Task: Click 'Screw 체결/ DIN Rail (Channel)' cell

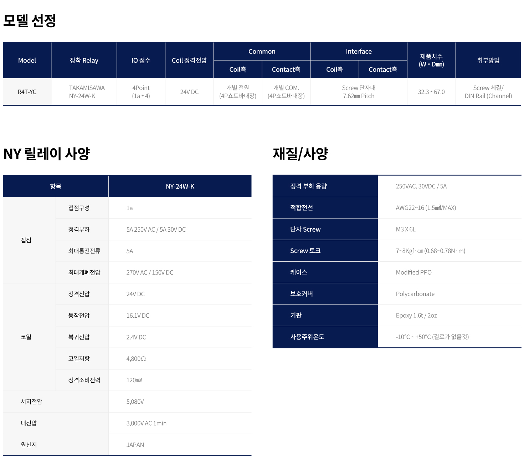Action: click(488, 92)
